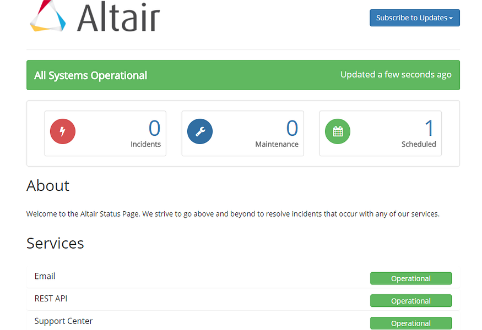Open the Scheduled count card
The width and height of the screenshot is (482, 330).
pos(381,134)
